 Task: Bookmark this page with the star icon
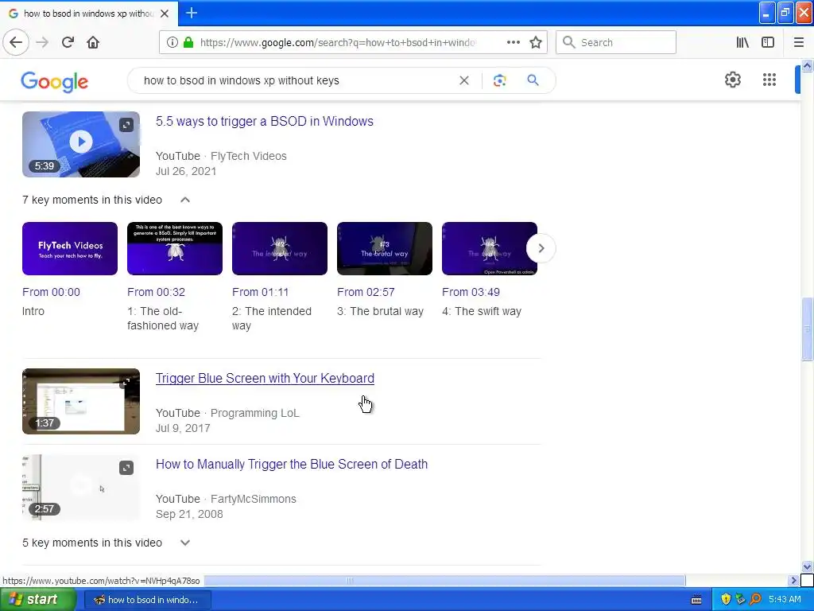coord(536,42)
